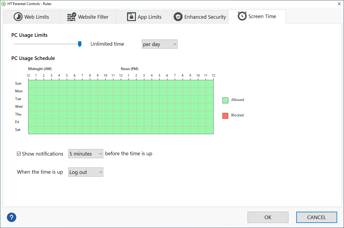Click the green Allowed legend swatch

[225, 100]
